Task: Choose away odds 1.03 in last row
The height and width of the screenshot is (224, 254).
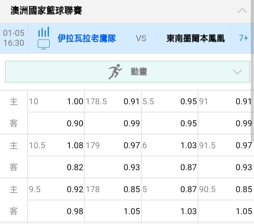Action: (x=170, y=211)
